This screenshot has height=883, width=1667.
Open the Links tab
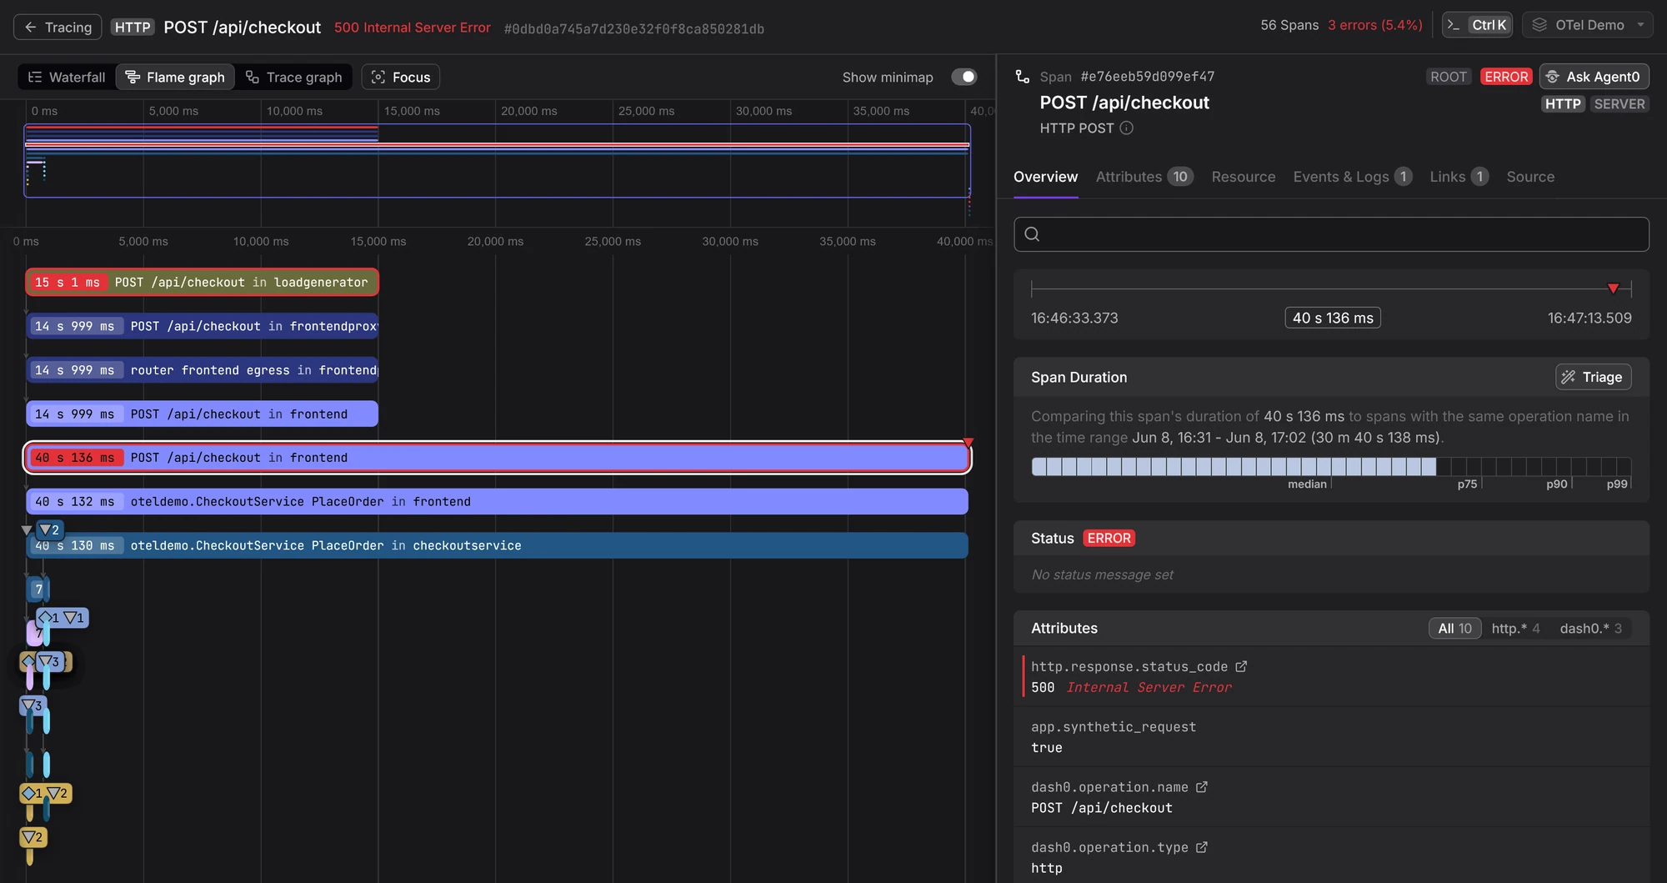tap(1459, 177)
